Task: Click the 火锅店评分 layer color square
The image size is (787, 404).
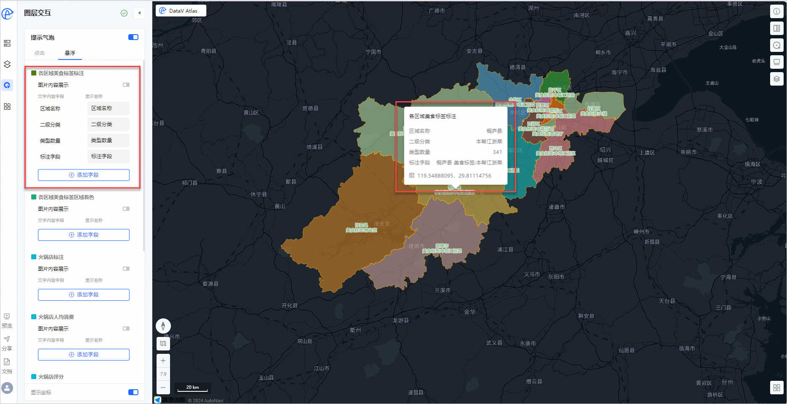Action: (34, 377)
